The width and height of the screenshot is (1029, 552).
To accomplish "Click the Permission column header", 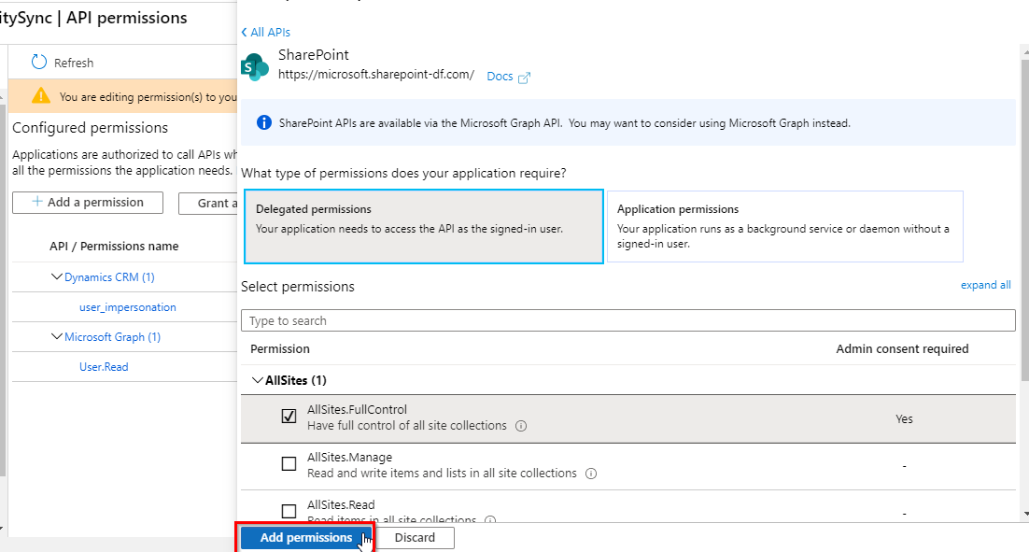I will 279,348.
